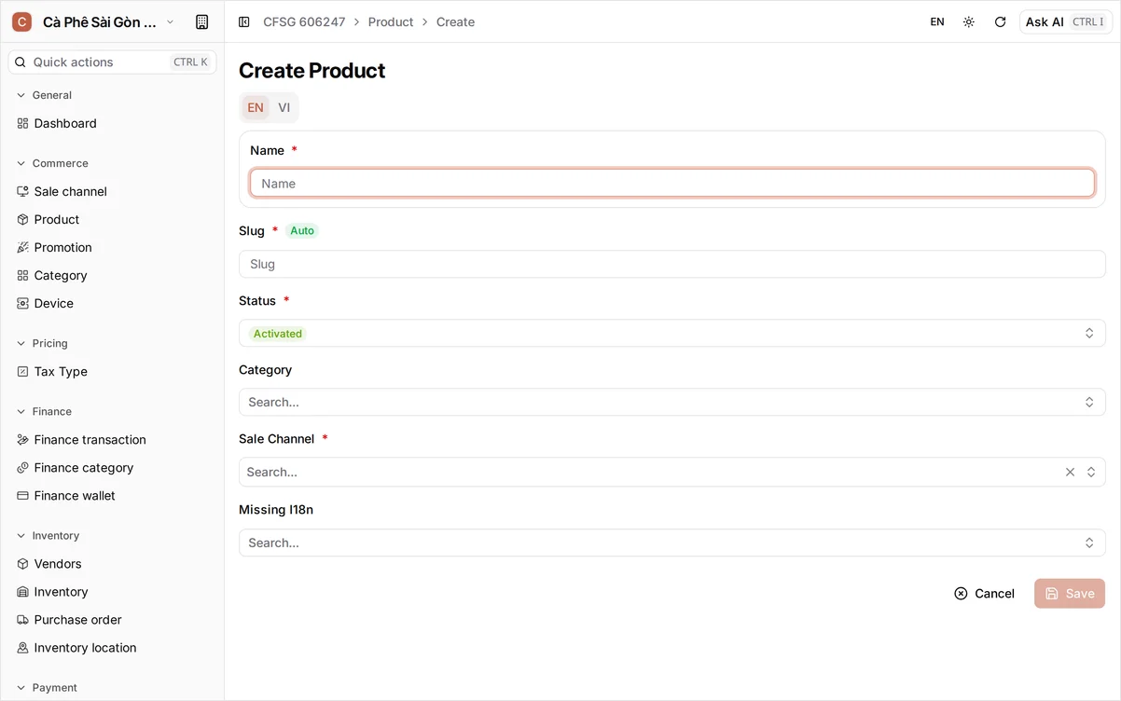Click the Create breadcrumb text
1121x701 pixels.
(455, 21)
